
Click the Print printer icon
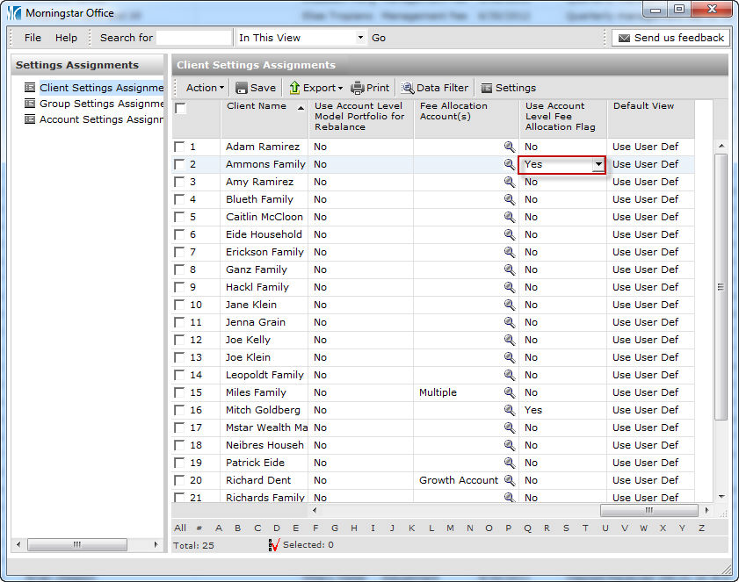point(358,88)
